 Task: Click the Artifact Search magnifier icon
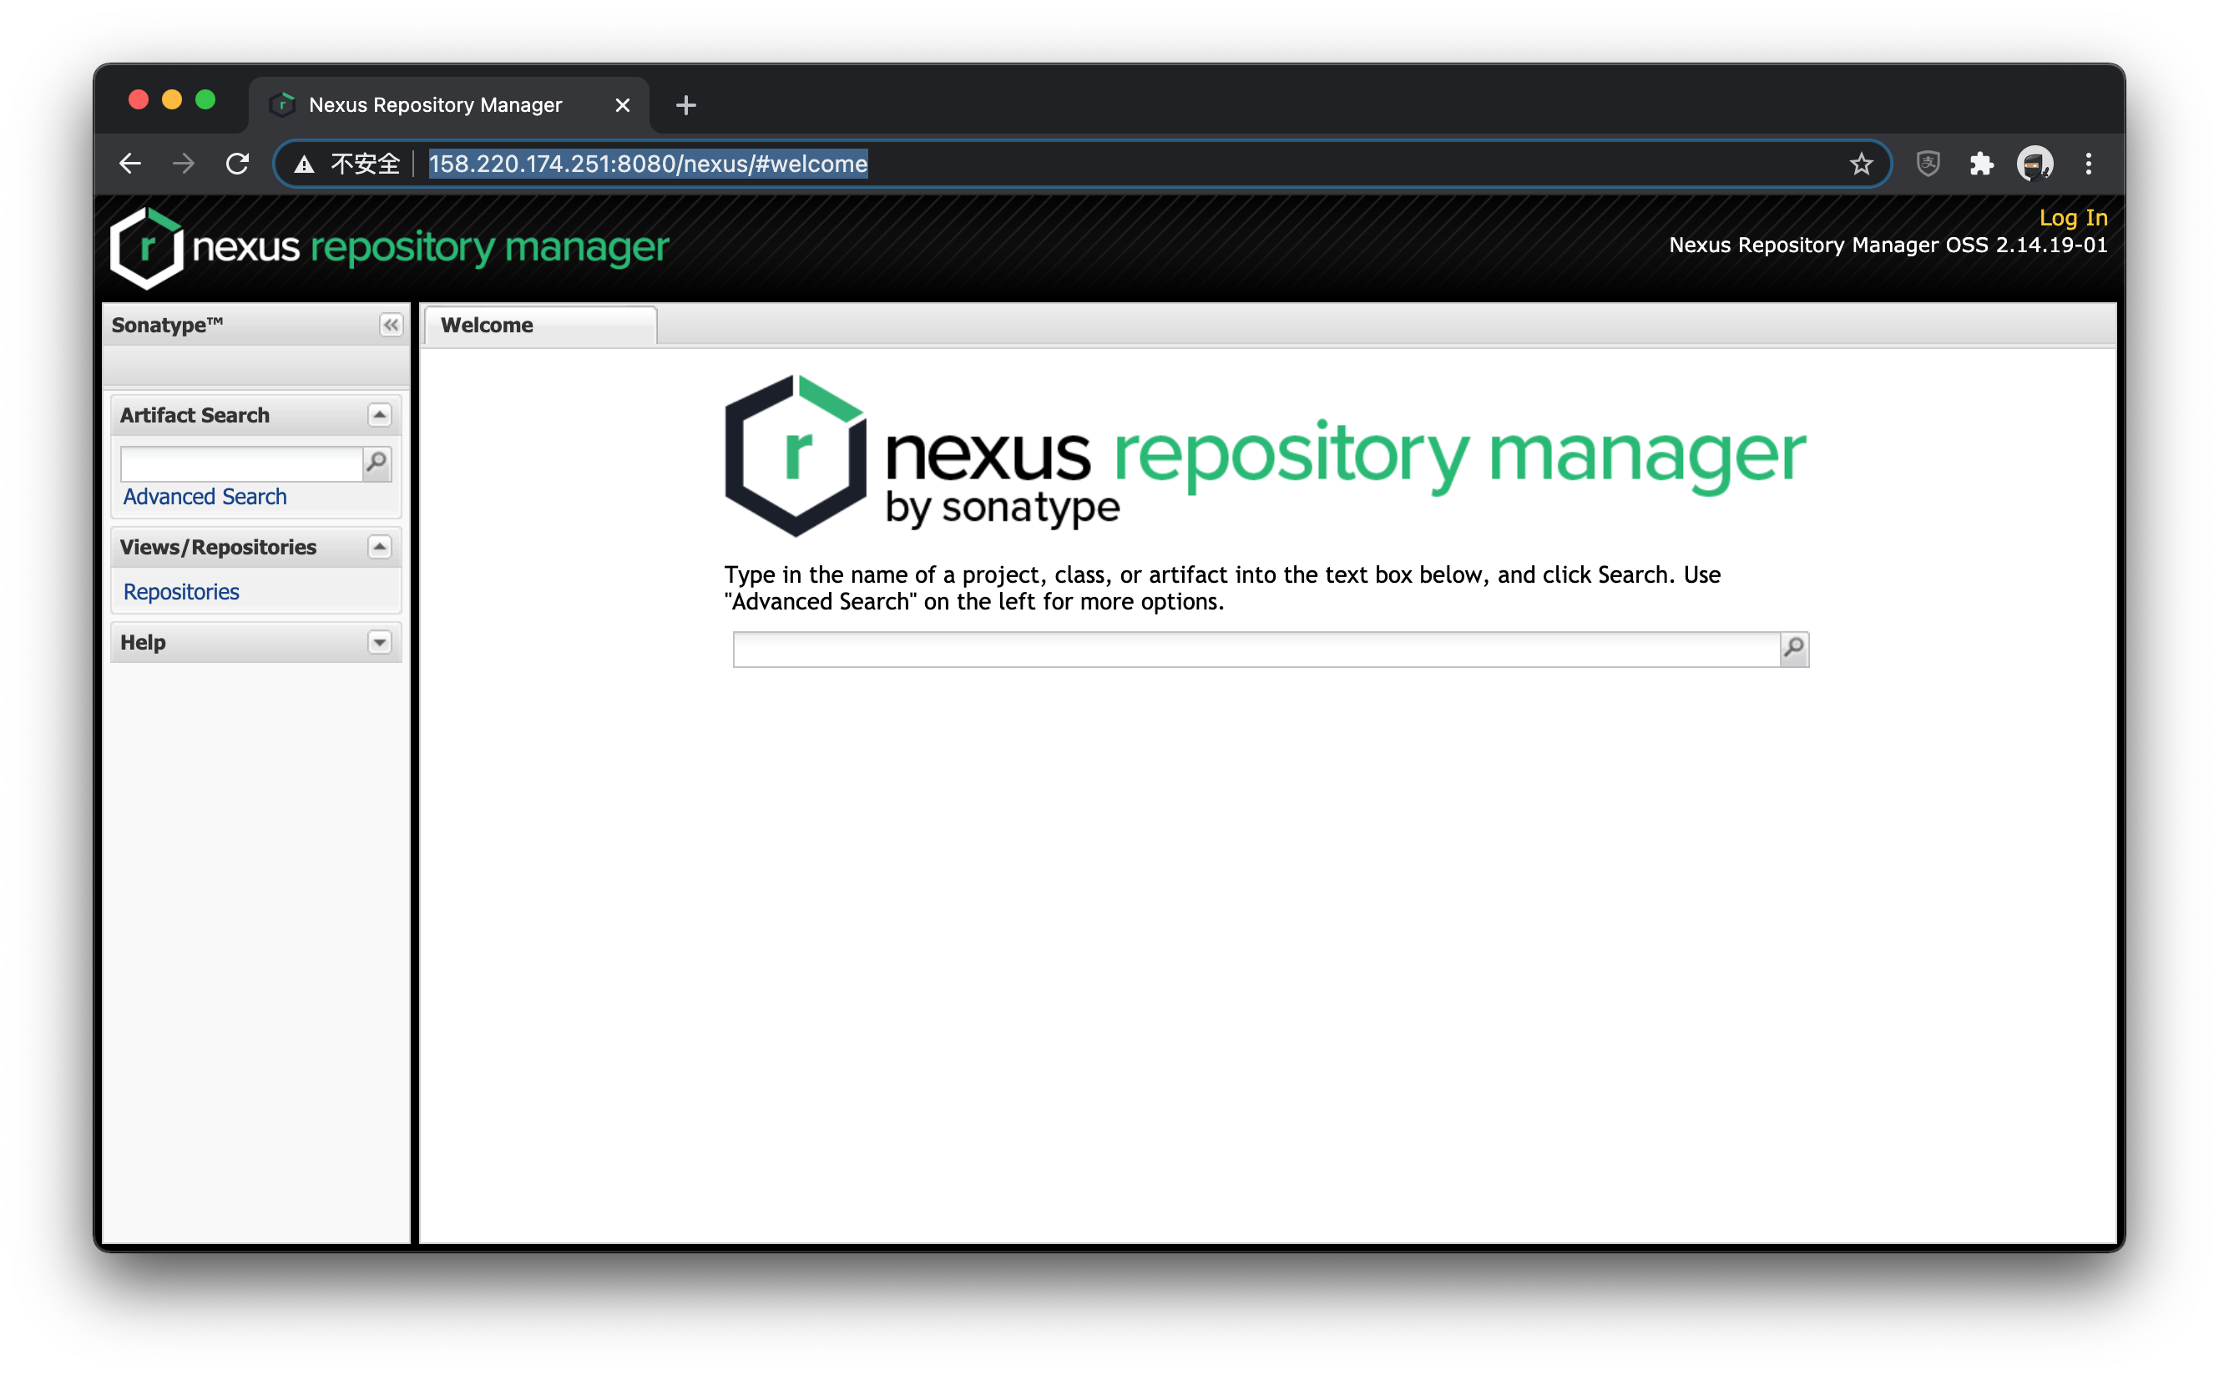point(377,463)
